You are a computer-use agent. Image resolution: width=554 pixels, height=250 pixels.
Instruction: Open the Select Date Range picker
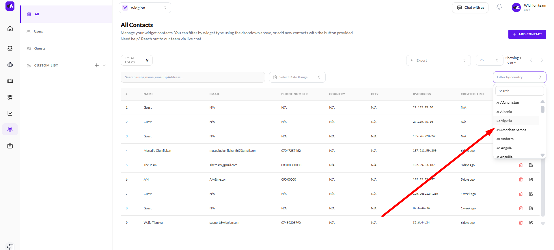[297, 77]
